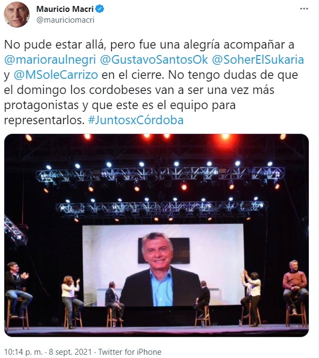Open the @SoherElSukaria mention
Viewport: 319px width, 358px height.
258,60
